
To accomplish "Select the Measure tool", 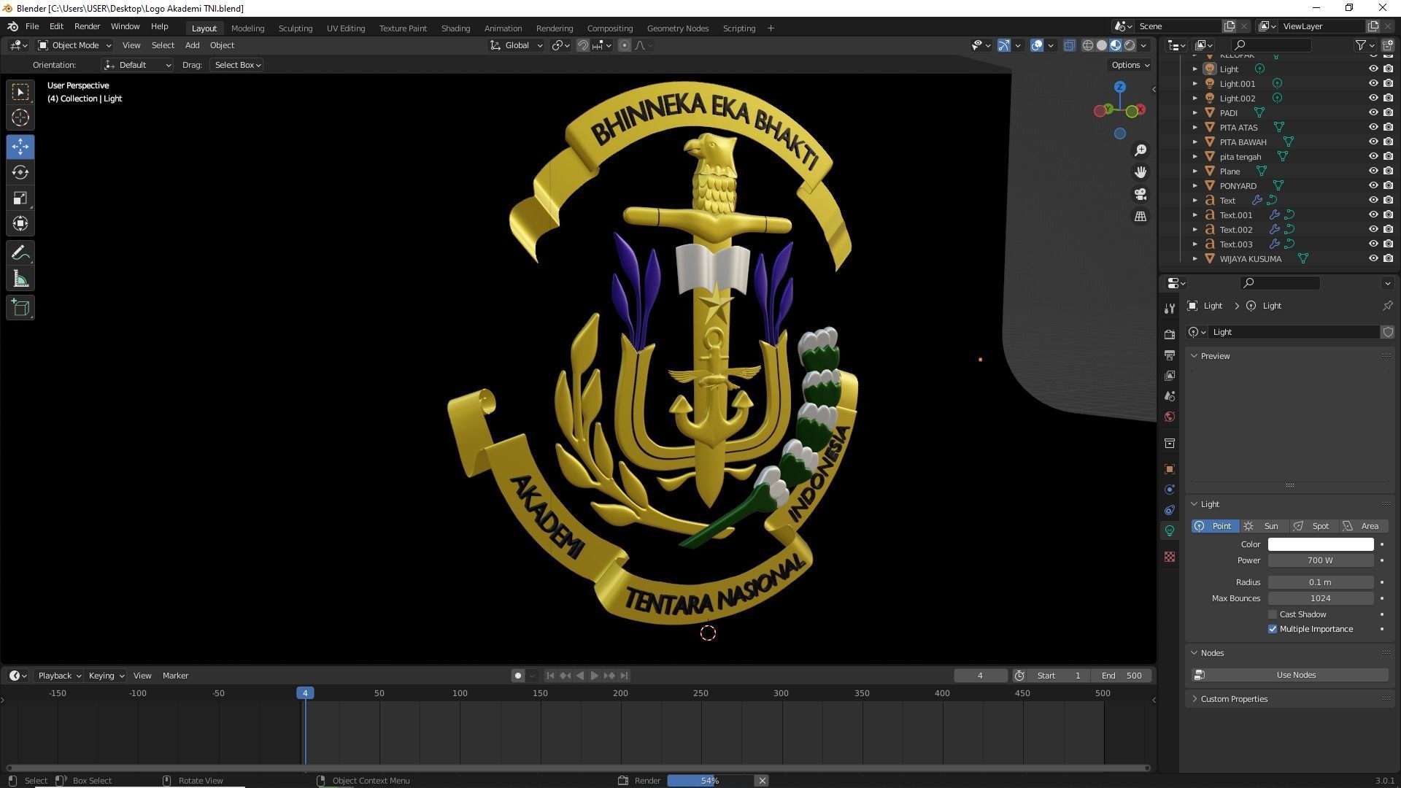I will [x=20, y=279].
